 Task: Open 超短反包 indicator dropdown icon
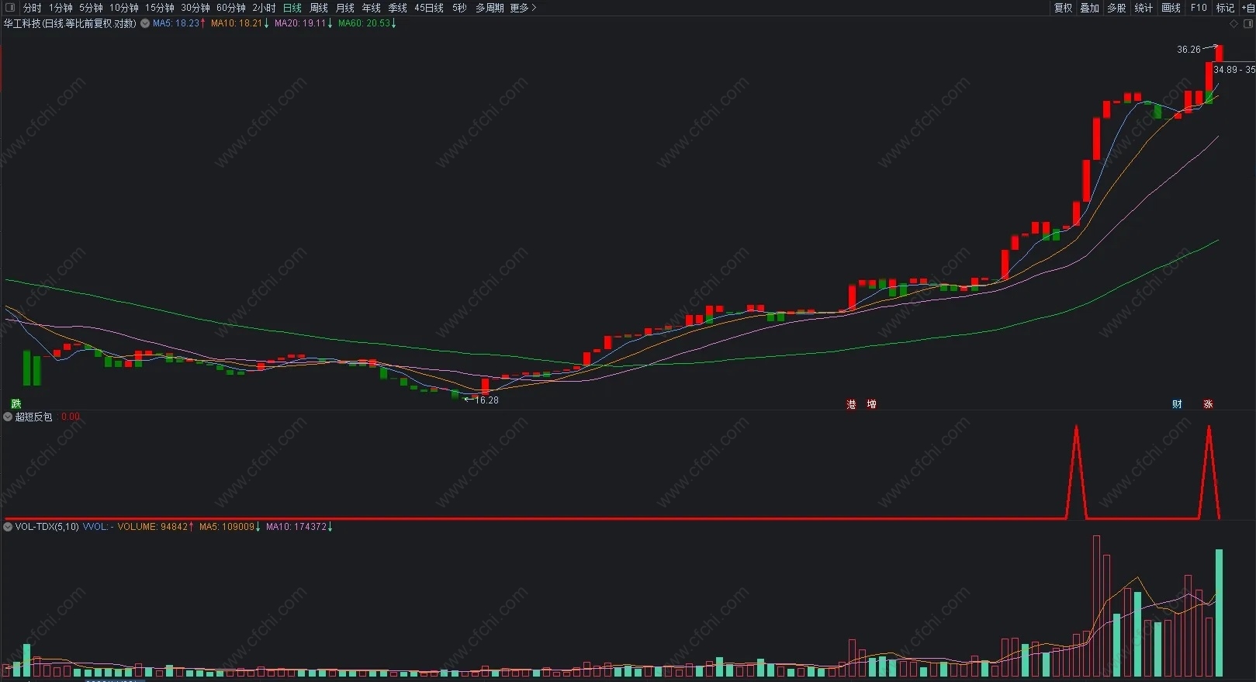[x=8, y=417]
